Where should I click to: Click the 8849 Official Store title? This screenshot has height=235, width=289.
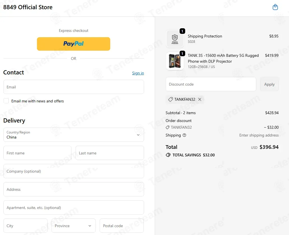point(28,7)
